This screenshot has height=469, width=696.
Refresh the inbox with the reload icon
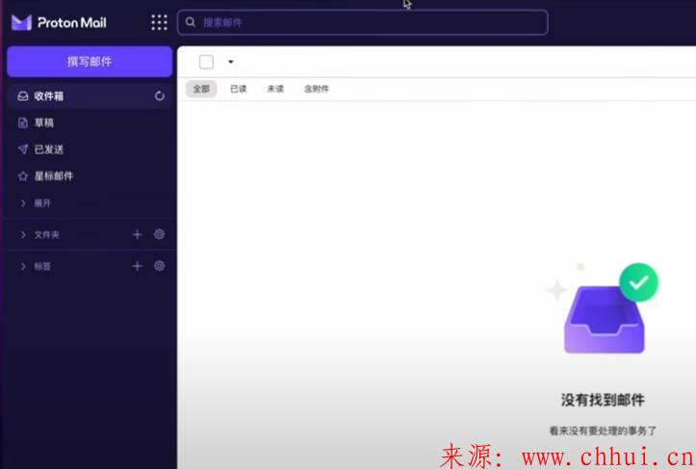pos(160,96)
